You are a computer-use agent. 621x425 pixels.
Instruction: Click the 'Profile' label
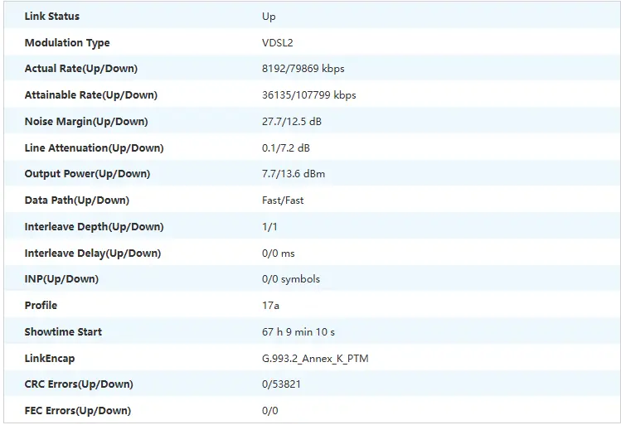(41, 306)
